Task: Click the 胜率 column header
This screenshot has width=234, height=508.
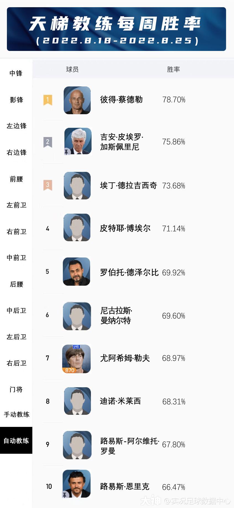Action: (173, 69)
